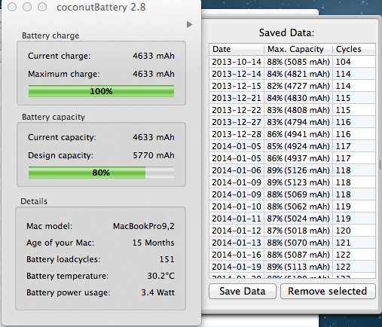Minimize the coconutBattery window
The image size is (382, 327).
(27, 7)
